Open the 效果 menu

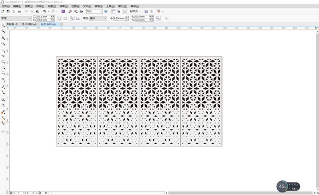[63, 6]
